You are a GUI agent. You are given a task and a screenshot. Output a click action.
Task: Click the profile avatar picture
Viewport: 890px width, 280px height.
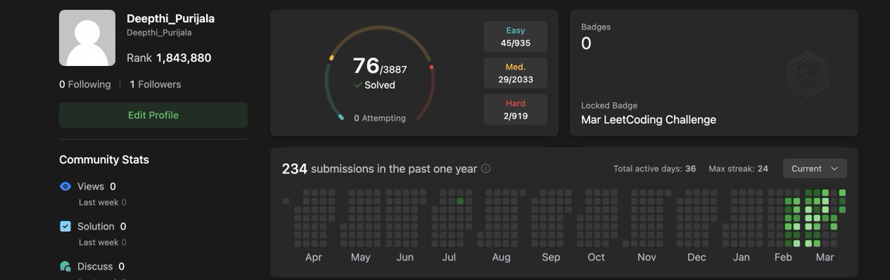tap(87, 38)
